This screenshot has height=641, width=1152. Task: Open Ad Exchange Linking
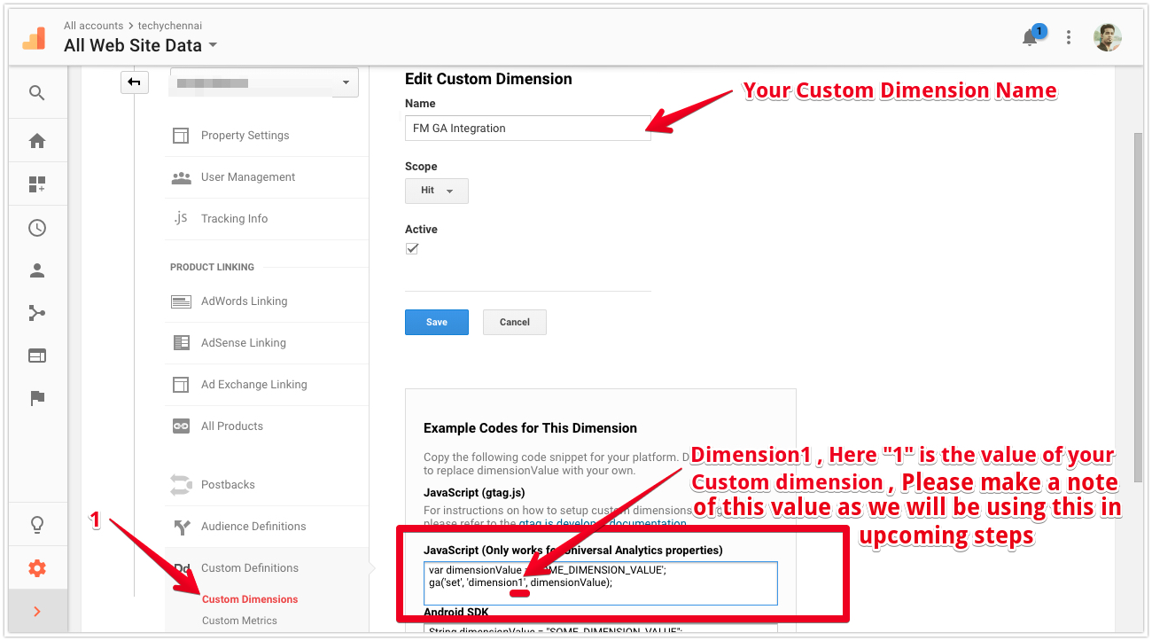pyautogui.click(x=253, y=385)
